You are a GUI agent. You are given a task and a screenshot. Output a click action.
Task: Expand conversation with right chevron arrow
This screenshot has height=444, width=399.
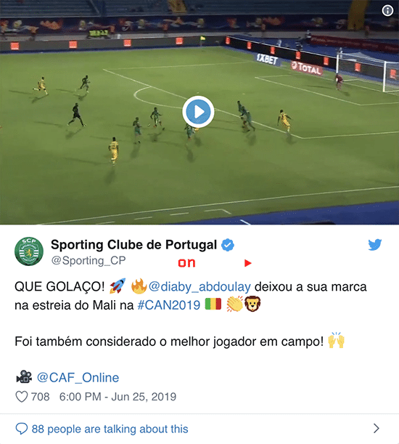[x=376, y=429]
